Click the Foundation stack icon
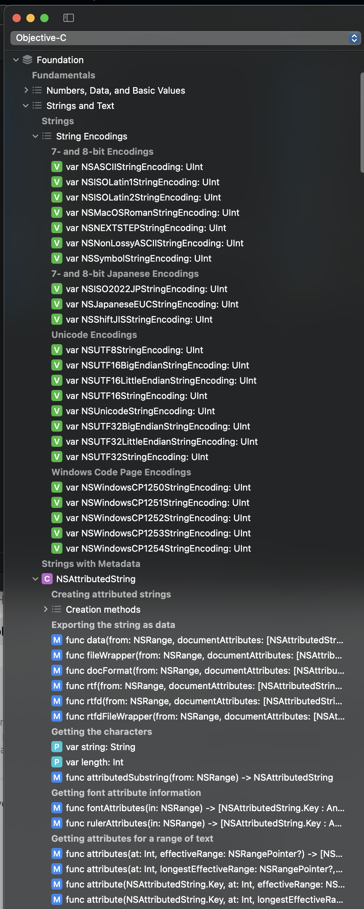364x909 pixels. [27, 60]
